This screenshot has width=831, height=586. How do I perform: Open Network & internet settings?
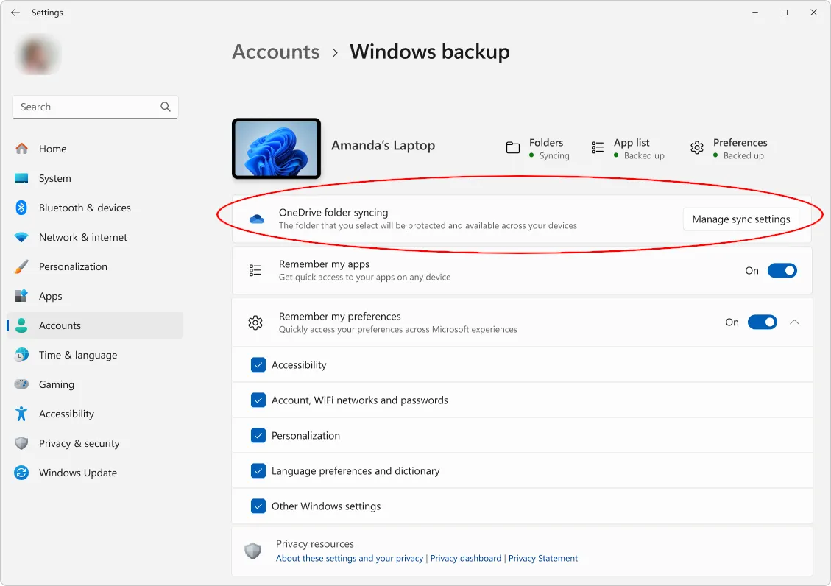tap(83, 237)
